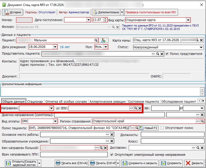Expand the Дополнительно arrow menu

coord(122,12)
